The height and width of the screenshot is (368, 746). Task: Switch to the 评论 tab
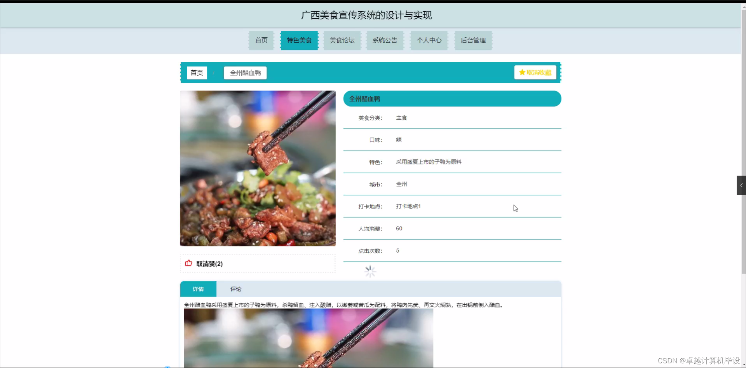(x=235, y=289)
